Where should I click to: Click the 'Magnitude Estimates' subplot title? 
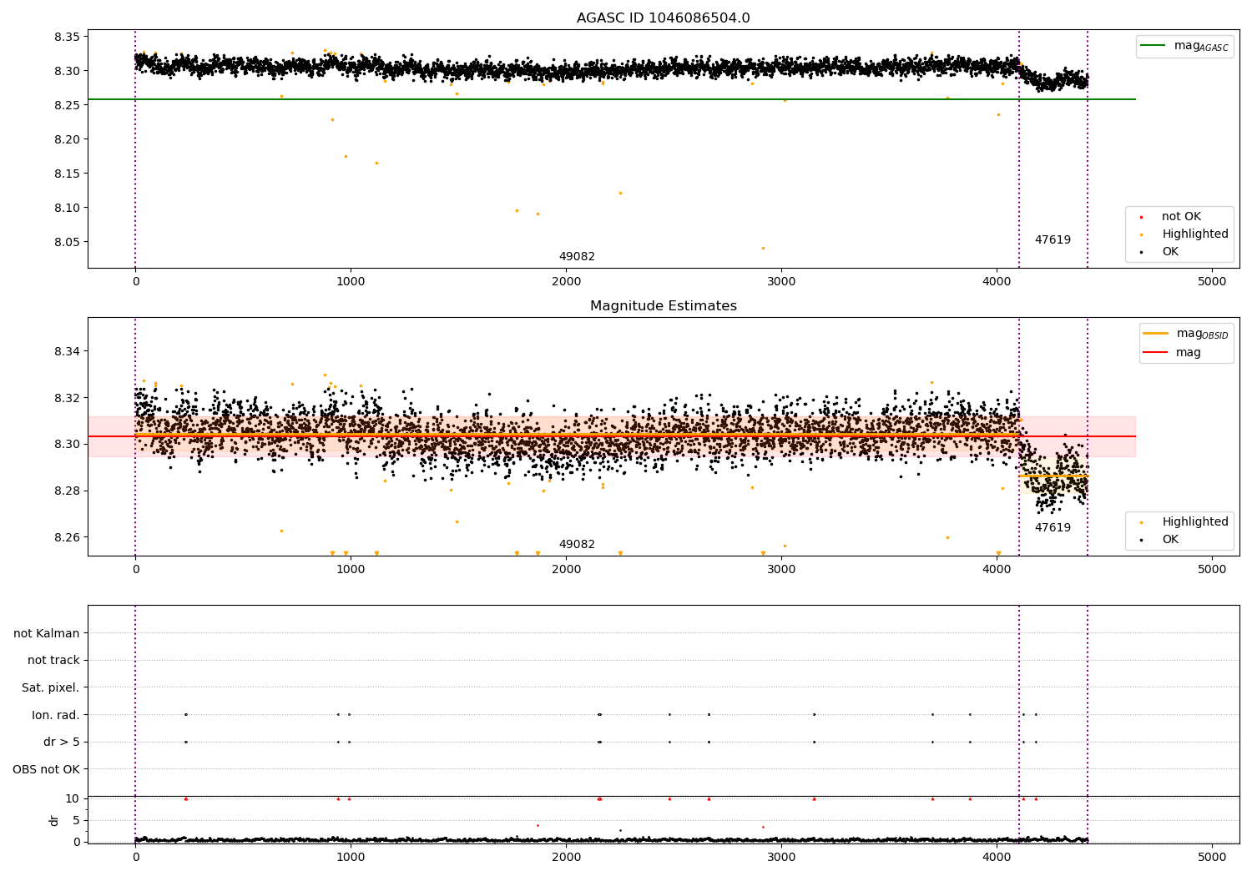tap(663, 306)
